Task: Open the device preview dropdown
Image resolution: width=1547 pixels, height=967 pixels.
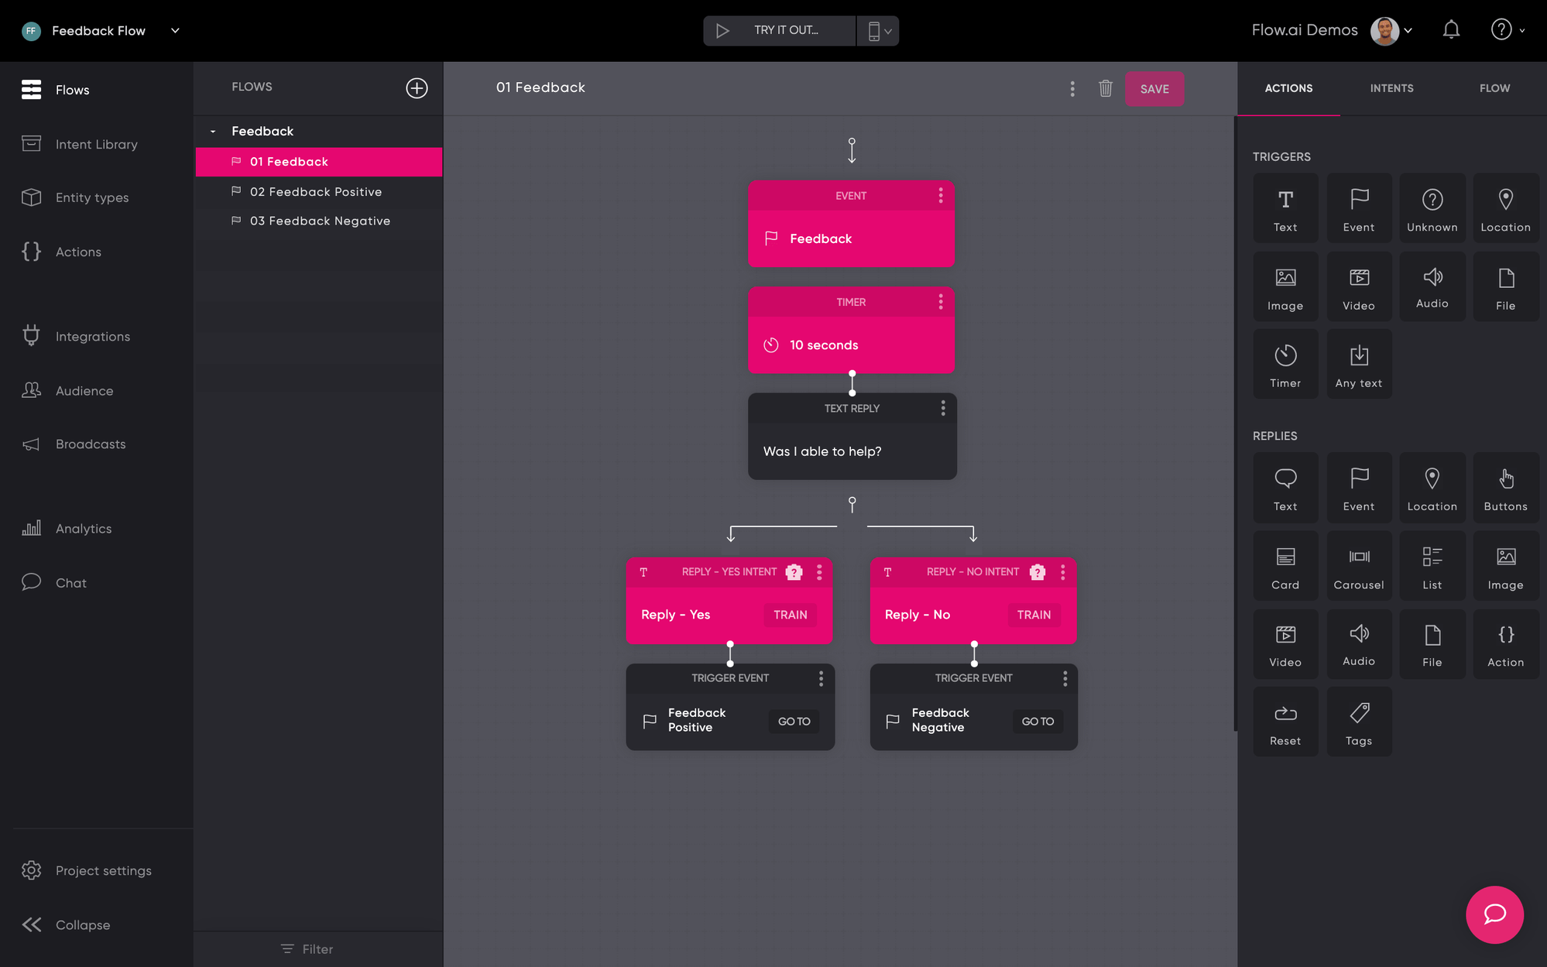Action: pyautogui.click(x=878, y=31)
